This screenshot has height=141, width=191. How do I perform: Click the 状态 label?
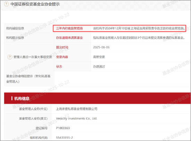pos(59,67)
